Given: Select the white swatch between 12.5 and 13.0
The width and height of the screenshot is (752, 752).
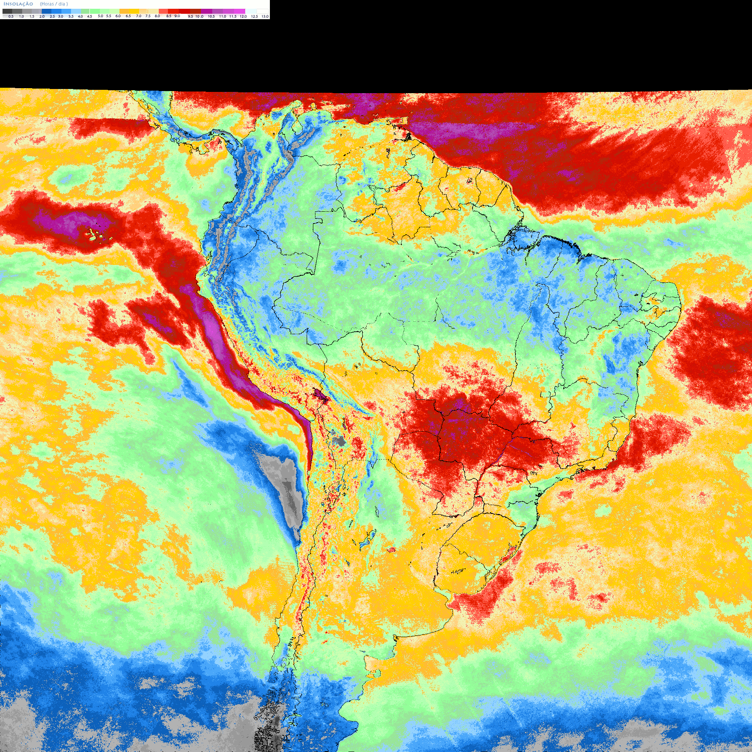Looking at the screenshot, I should click(262, 11).
